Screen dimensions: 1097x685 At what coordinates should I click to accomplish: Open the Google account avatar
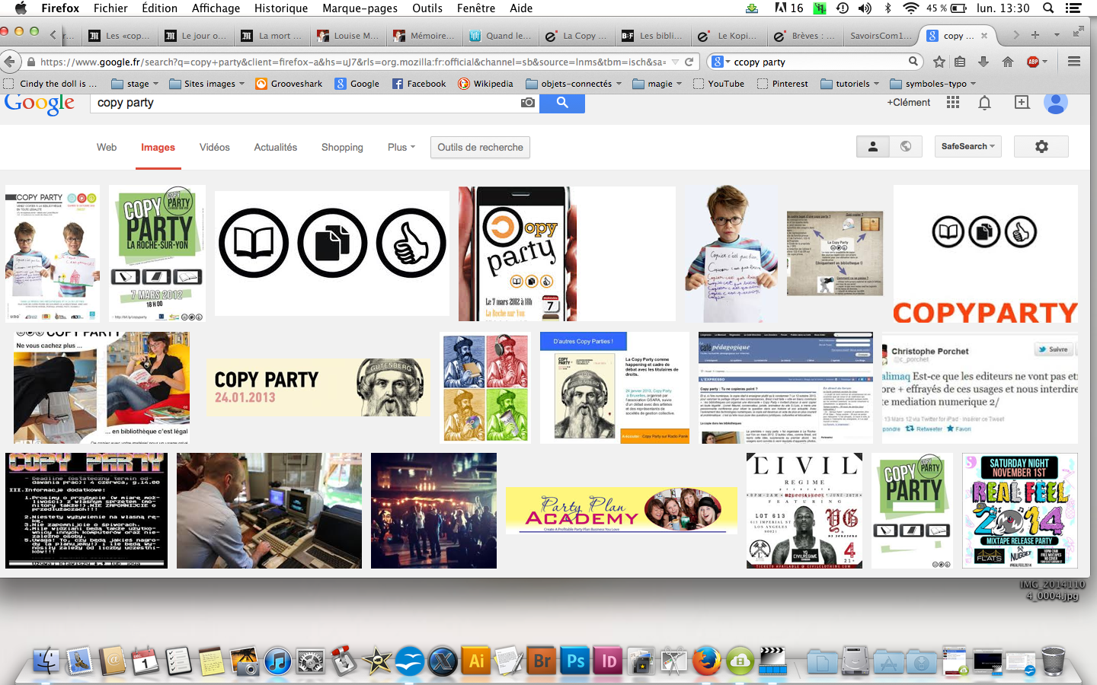(x=1056, y=103)
